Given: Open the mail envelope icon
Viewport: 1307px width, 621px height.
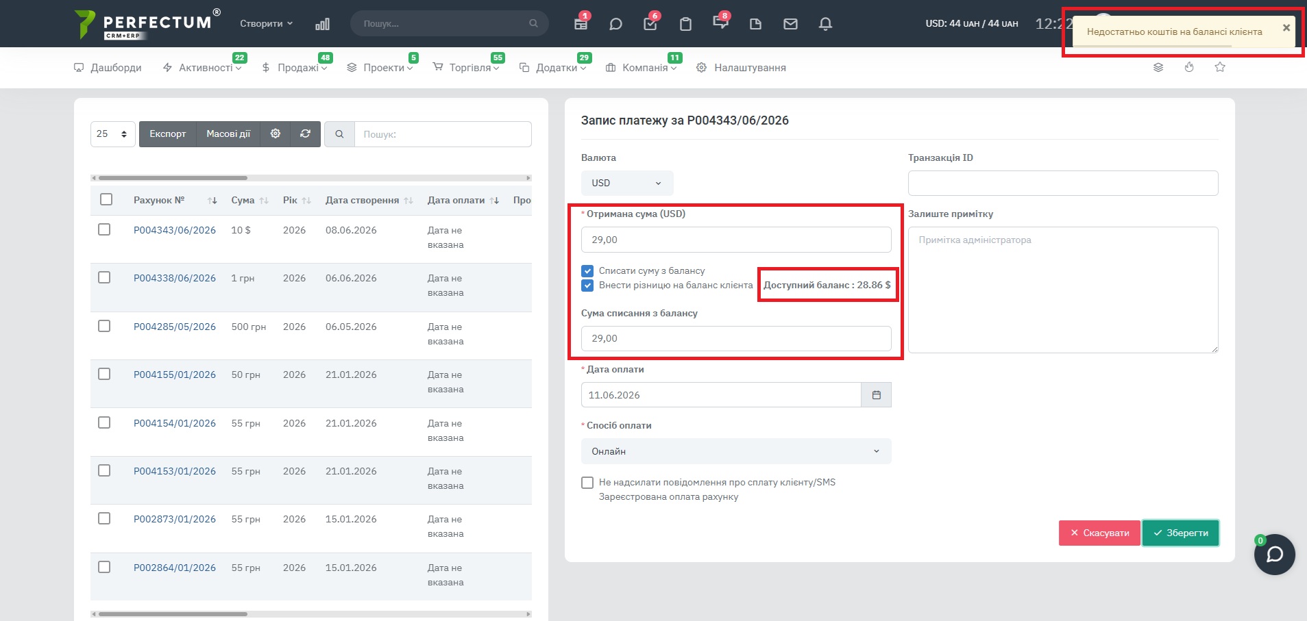Looking at the screenshot, I should (x=790, y=24).
